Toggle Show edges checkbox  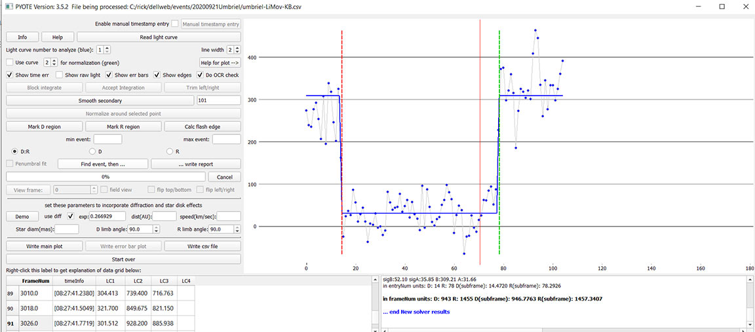click(x=157, y=75)
